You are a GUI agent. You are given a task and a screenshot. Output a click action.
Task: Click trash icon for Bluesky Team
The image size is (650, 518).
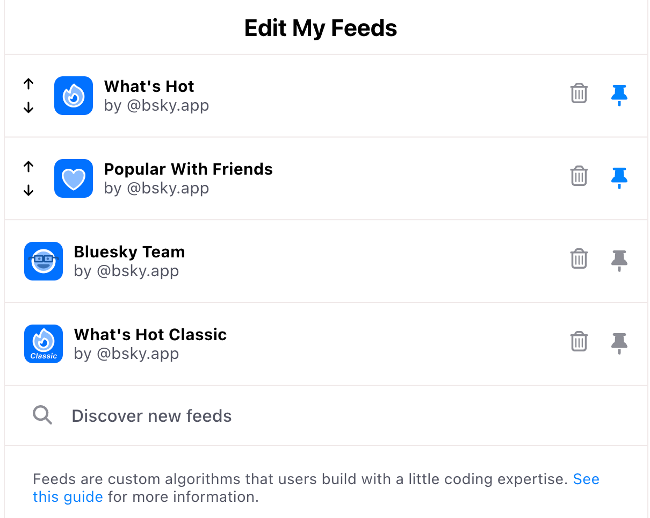click(x=579, y=259)
